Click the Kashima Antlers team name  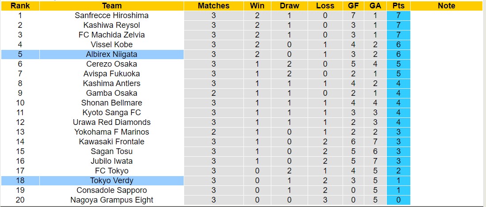(x=112, y=83)
